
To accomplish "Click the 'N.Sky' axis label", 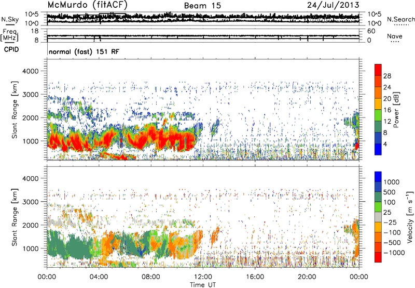I will point(10,19).
